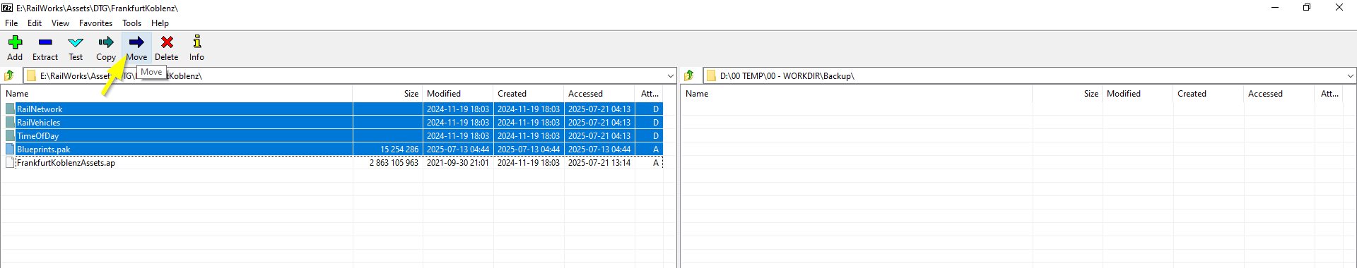Image resolution: width=1357 pixels, height=268 pixels.
Task: Sort left panel by Attributes column
Action: pos(650,94)
